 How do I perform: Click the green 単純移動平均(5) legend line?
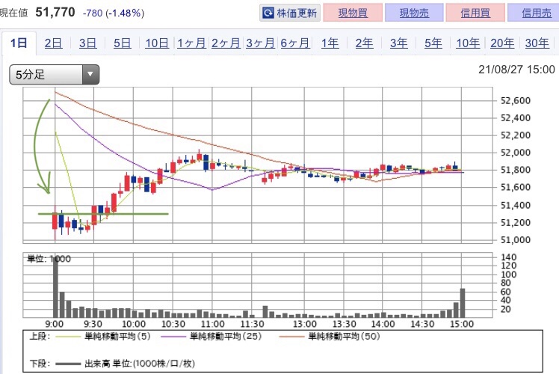pyautogui.click(x=67, y=337)
